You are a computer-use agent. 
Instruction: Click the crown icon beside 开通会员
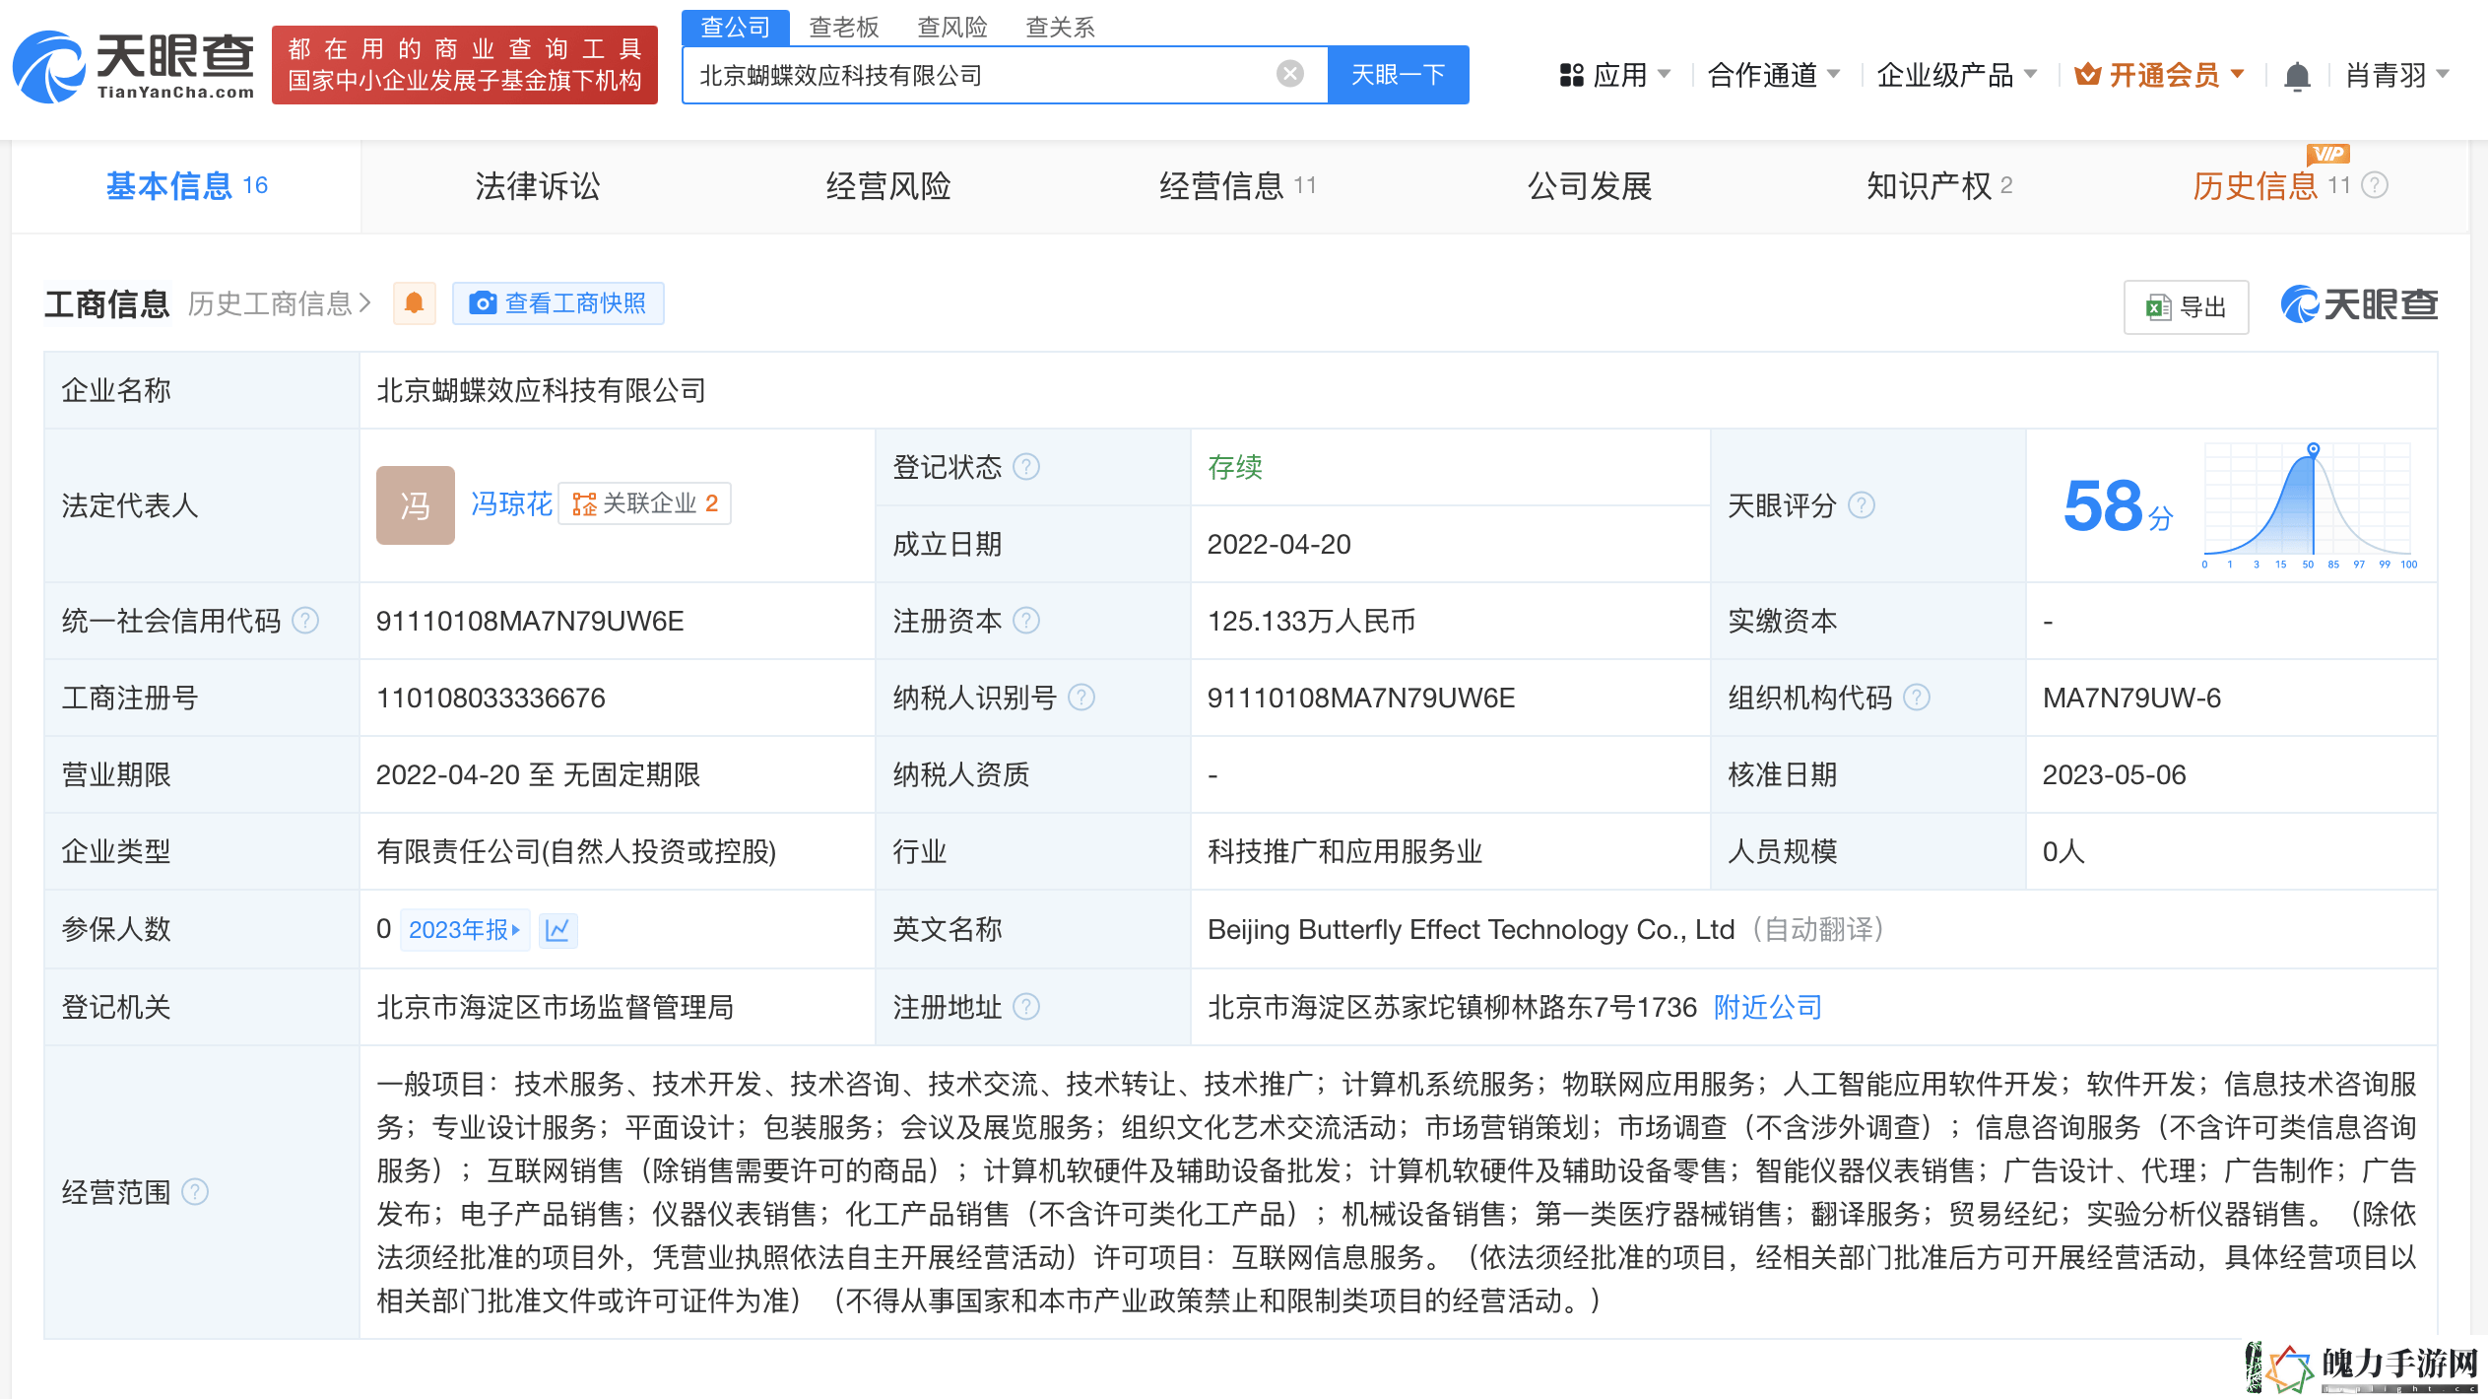click(x=2087, y=74)
